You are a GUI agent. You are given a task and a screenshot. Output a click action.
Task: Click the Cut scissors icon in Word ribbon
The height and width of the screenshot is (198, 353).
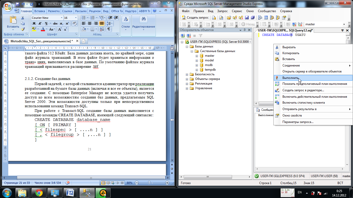23,18
